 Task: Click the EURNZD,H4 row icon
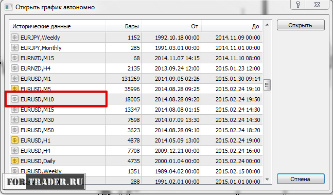14,68
